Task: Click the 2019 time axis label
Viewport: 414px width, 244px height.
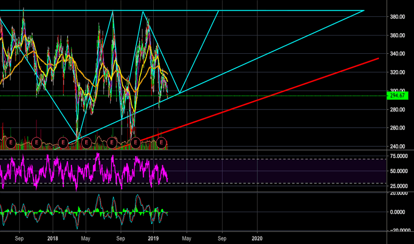Action: point(153,239)
